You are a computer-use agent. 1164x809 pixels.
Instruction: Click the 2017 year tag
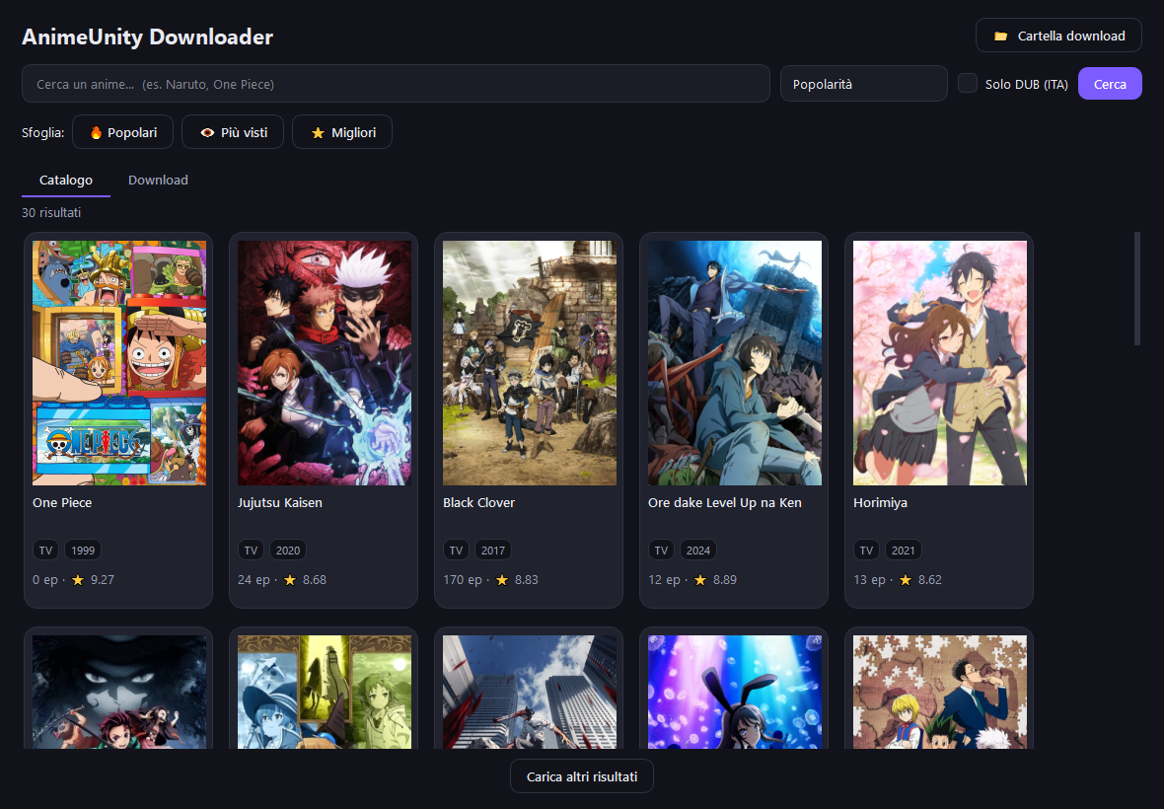pos(493,550)
